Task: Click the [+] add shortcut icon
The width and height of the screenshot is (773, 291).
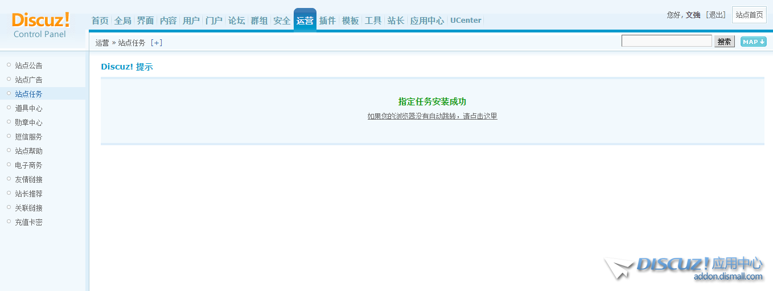Action: point(156,43)
